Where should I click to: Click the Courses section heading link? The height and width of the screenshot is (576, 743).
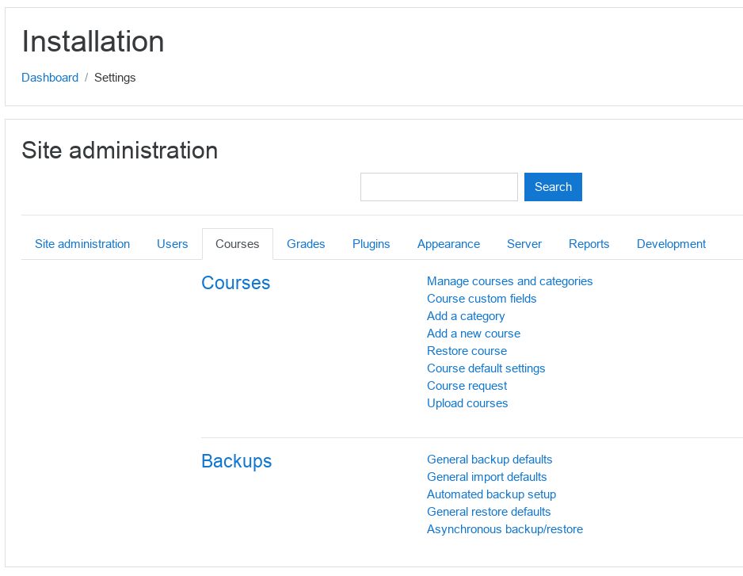tap(235, 283)
